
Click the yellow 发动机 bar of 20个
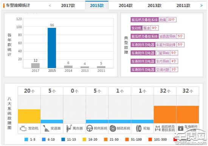tap(29, 116)
